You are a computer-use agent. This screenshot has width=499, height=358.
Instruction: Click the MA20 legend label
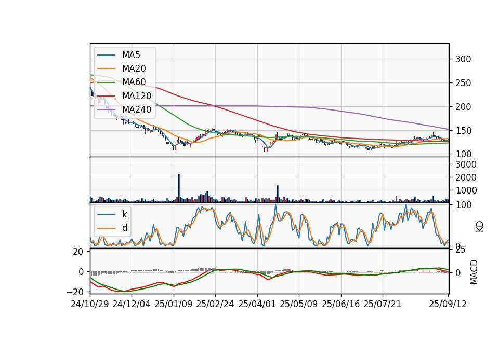point(134,68)
